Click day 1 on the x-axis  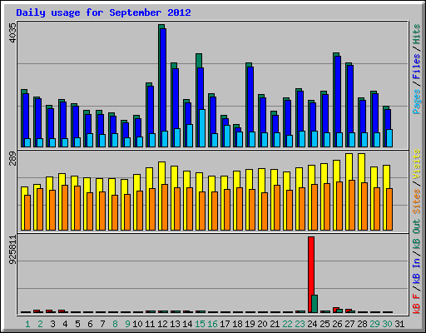tap(27, 324)
